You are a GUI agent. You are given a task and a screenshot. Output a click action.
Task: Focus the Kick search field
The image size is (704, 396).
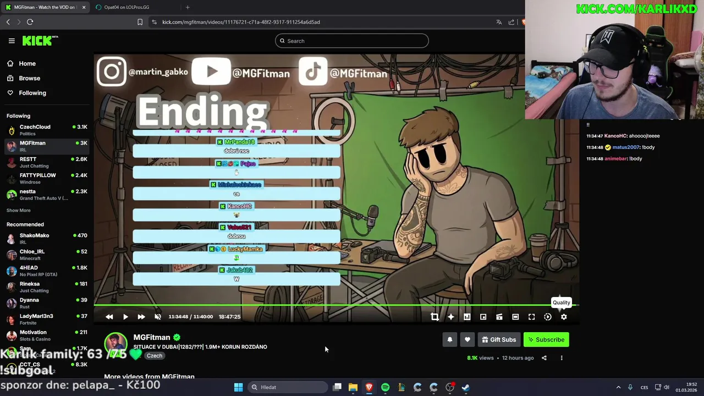pyautogui.click(x=352, y=41)
